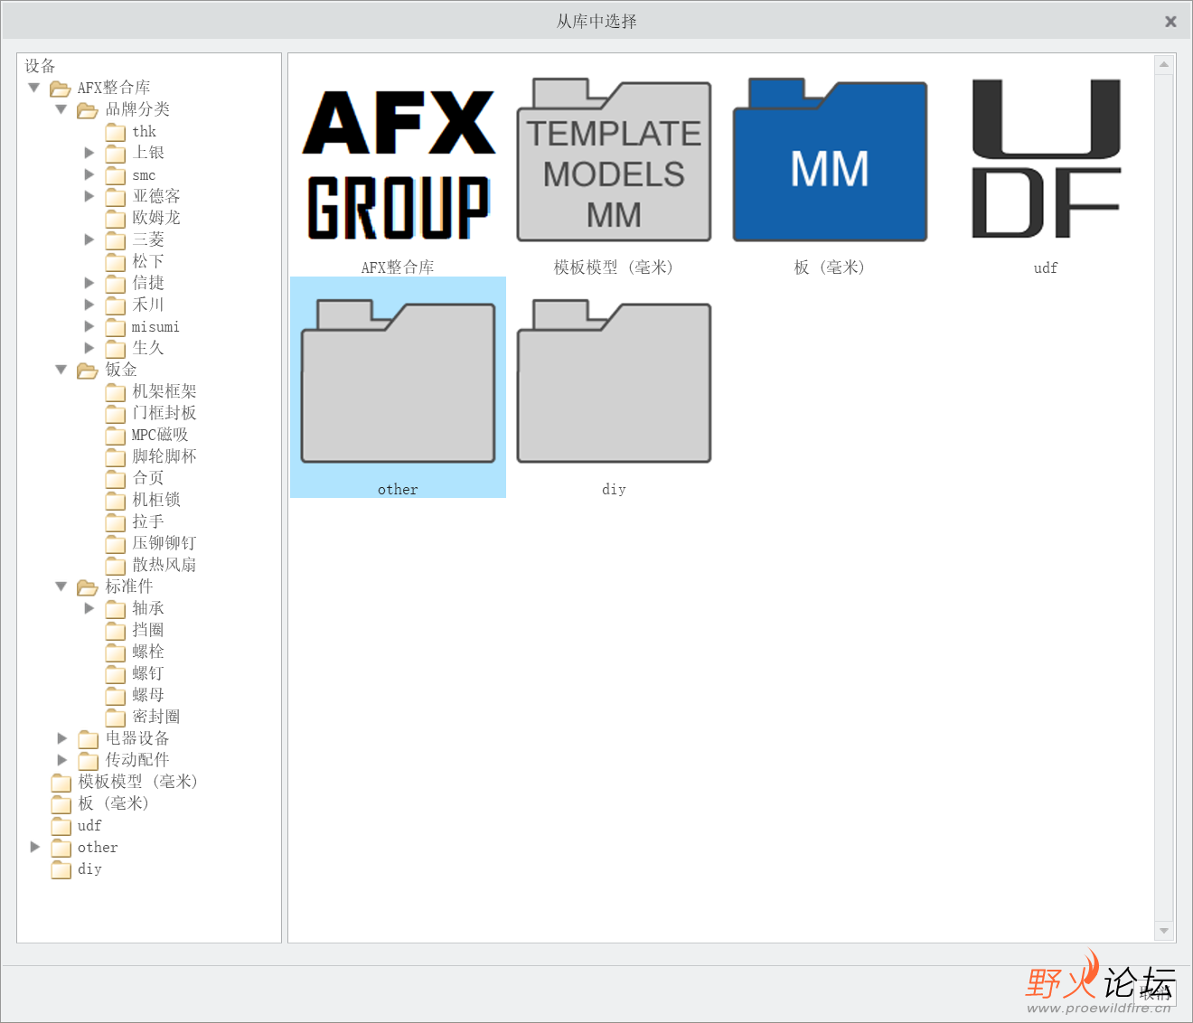Select the highlighted other folder thumbnail
The image size is (1193, 1023).
click(x=398, y=387)
